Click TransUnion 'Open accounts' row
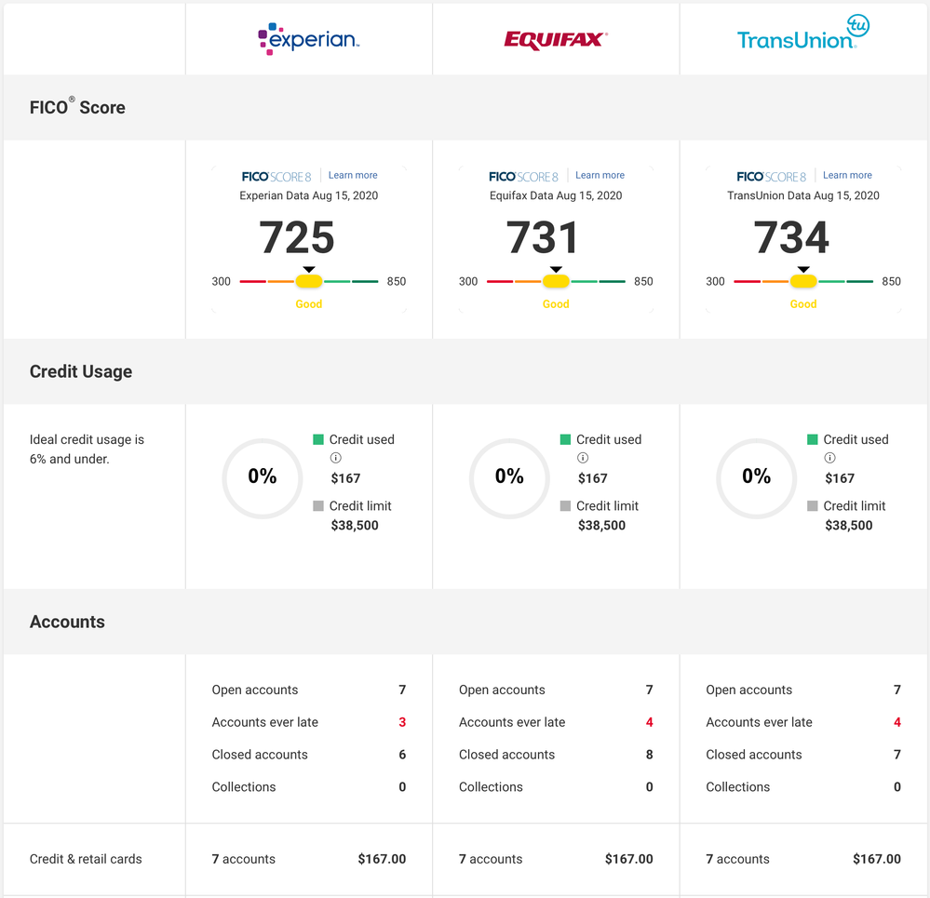The height and width of the screenshot is (898, 930). pos(803,690)
